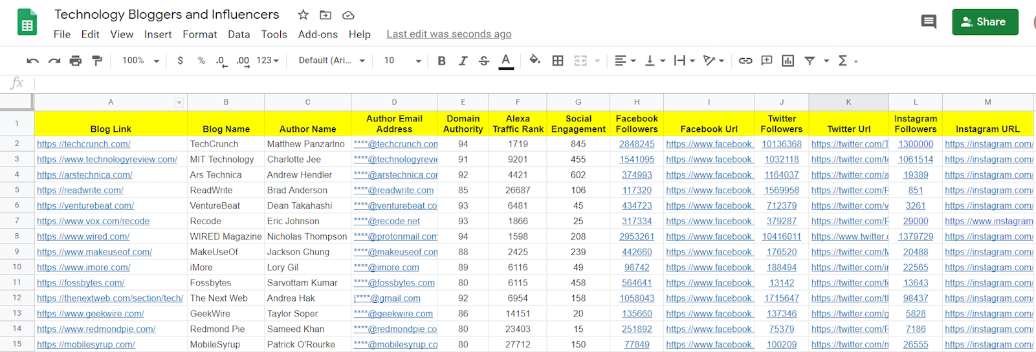Viewport: 1036px width, 352px height.
Task: Select column K header
Action: [x=848, y=102]
